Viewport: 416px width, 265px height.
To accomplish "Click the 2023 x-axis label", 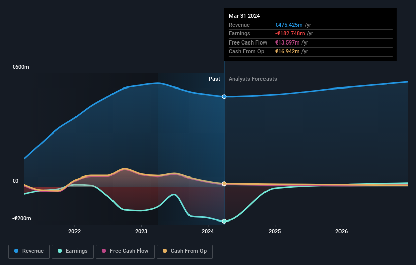I will [x=141, y=231].
